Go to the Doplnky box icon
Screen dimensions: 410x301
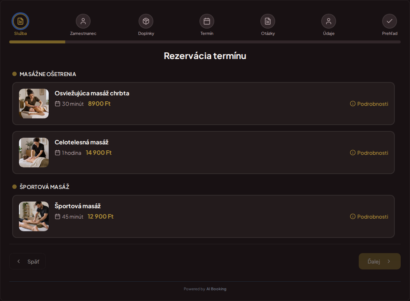(146, 21)
